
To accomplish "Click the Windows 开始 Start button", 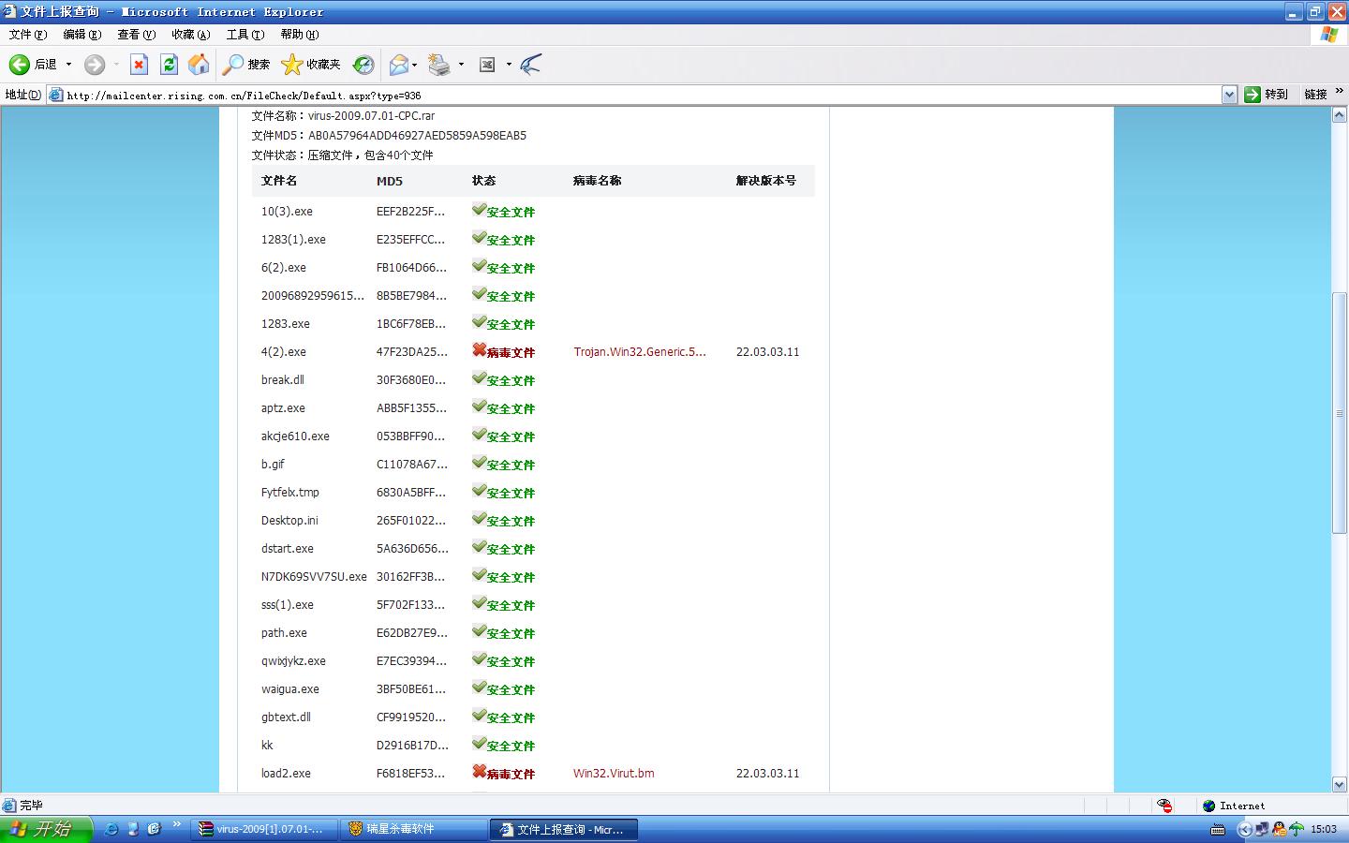I will [45, 829].
